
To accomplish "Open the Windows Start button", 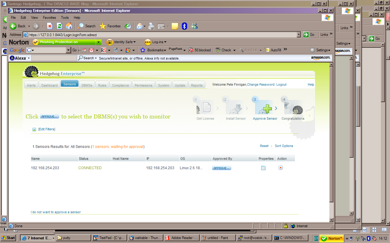I will point(8,238).
